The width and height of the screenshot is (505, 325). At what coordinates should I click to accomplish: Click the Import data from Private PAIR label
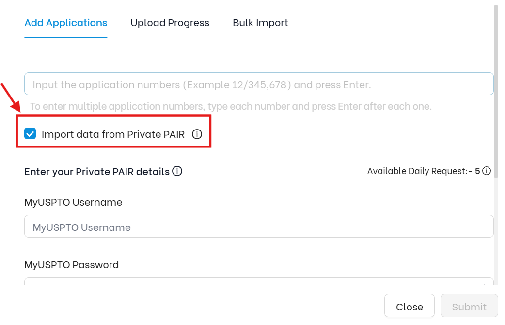pos(113,134)
